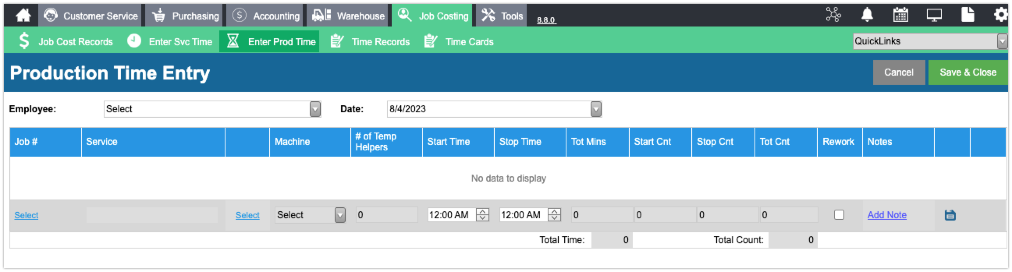1012x272 pixels.
Task: Save the row with floppy disk icon
Action: 950,215
